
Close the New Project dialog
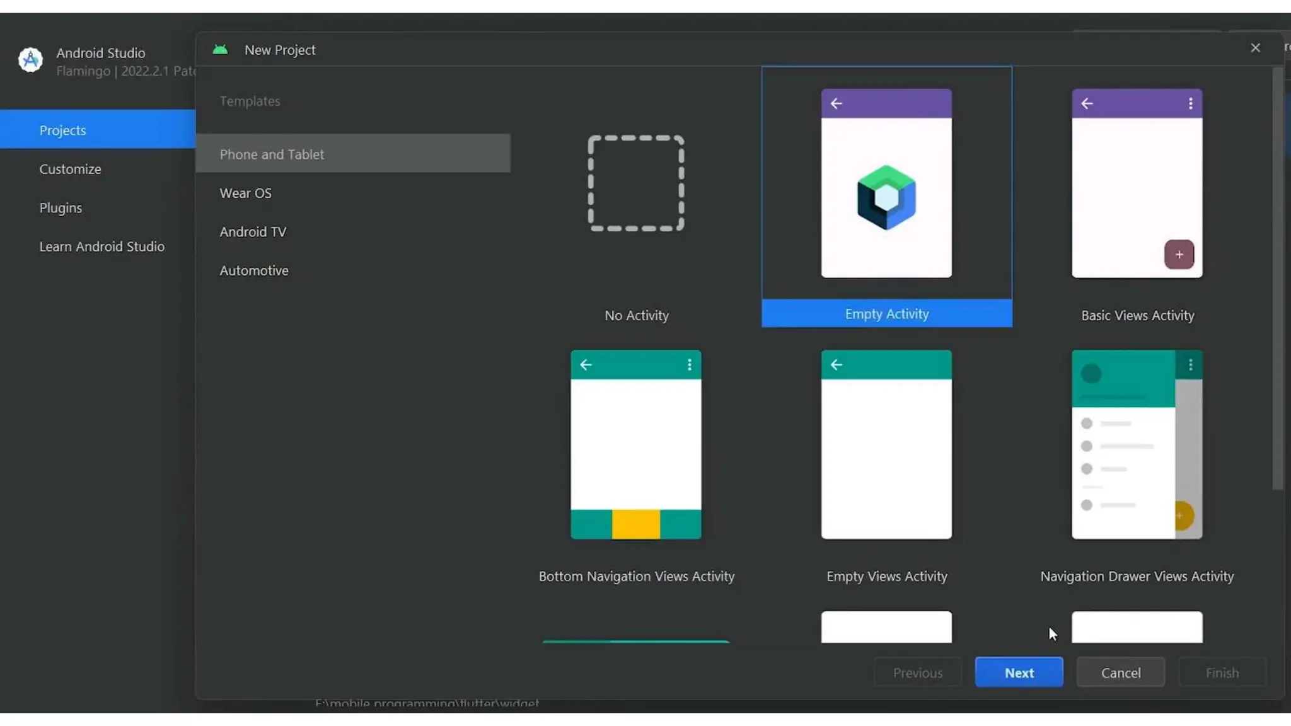pos(1255,48)
